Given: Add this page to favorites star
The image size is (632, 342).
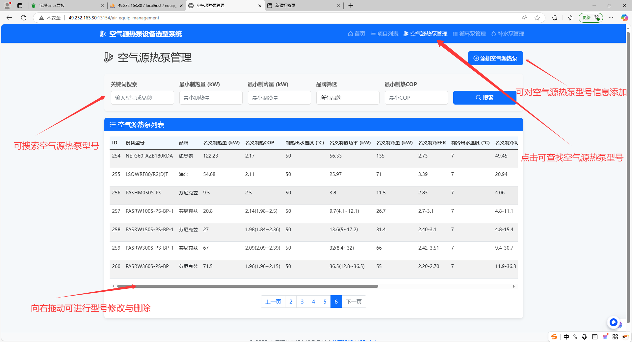Looking at the screenshot, I should pos(537,18).
